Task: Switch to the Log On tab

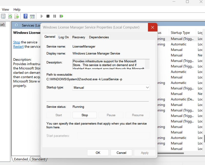Action: pos(64,37)
